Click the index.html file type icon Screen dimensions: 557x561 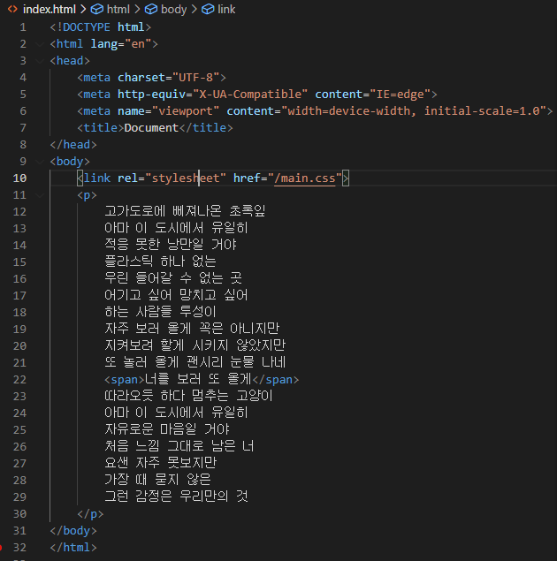[x=12, y=10]
